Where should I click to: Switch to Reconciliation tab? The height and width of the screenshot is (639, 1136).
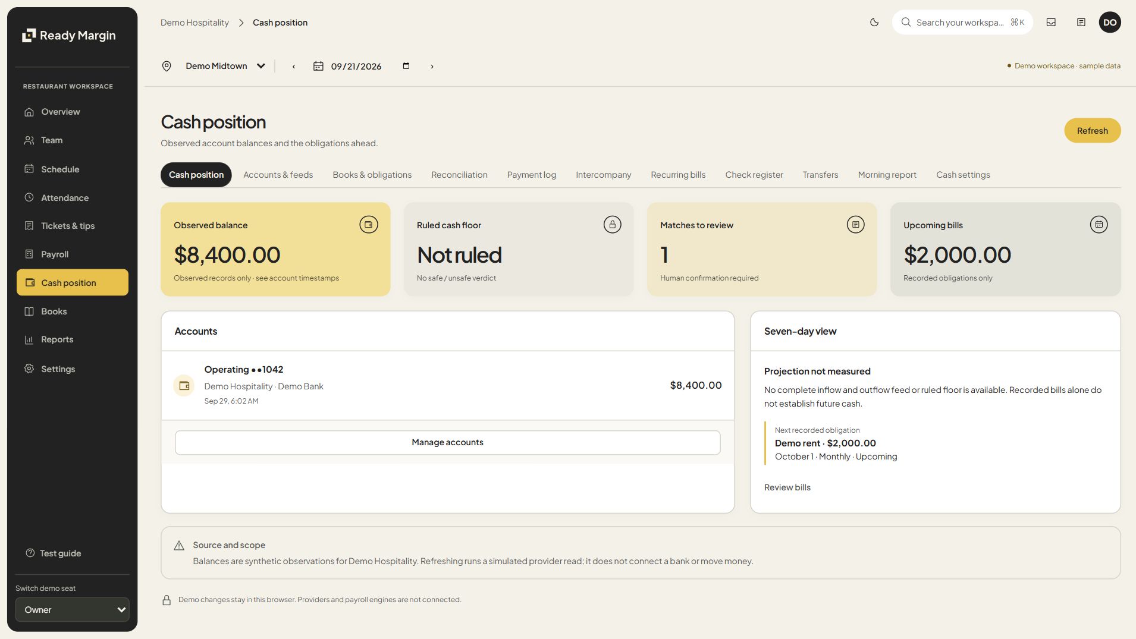pyautogui.click(x=459, y=175)
